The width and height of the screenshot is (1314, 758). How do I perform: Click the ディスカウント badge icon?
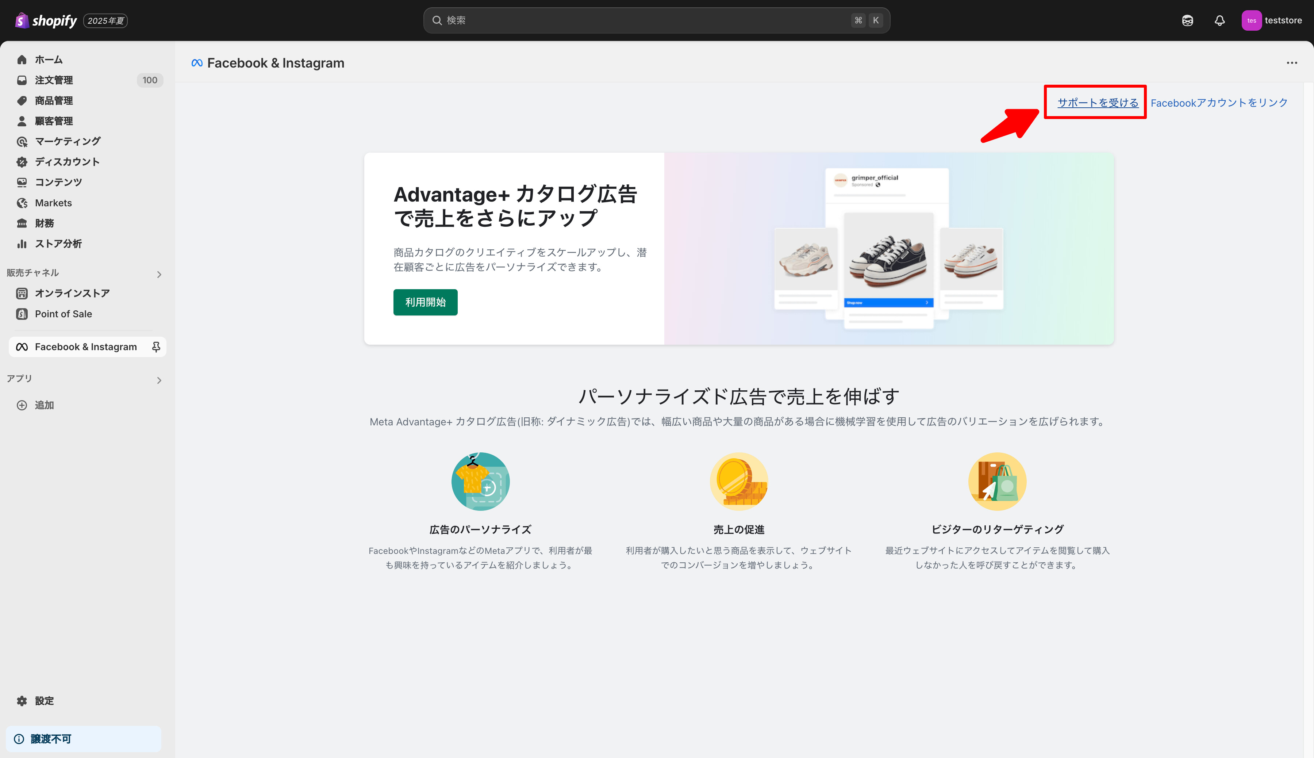22,162
